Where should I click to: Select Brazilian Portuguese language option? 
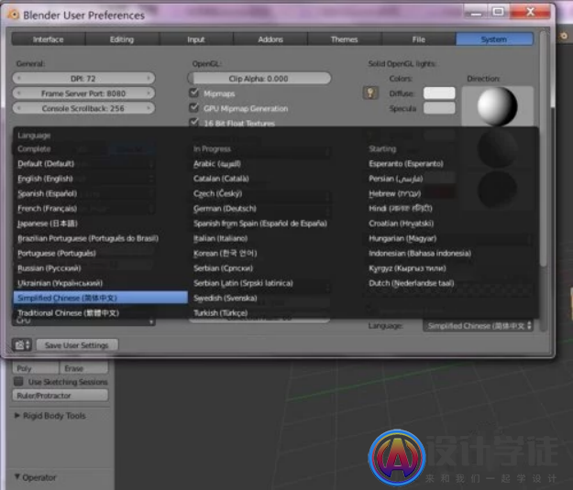[101, 238]
